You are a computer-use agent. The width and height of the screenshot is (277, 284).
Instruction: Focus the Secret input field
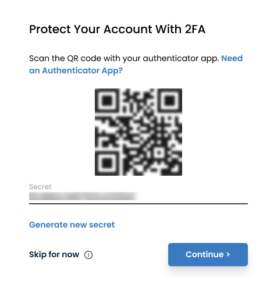138,196
